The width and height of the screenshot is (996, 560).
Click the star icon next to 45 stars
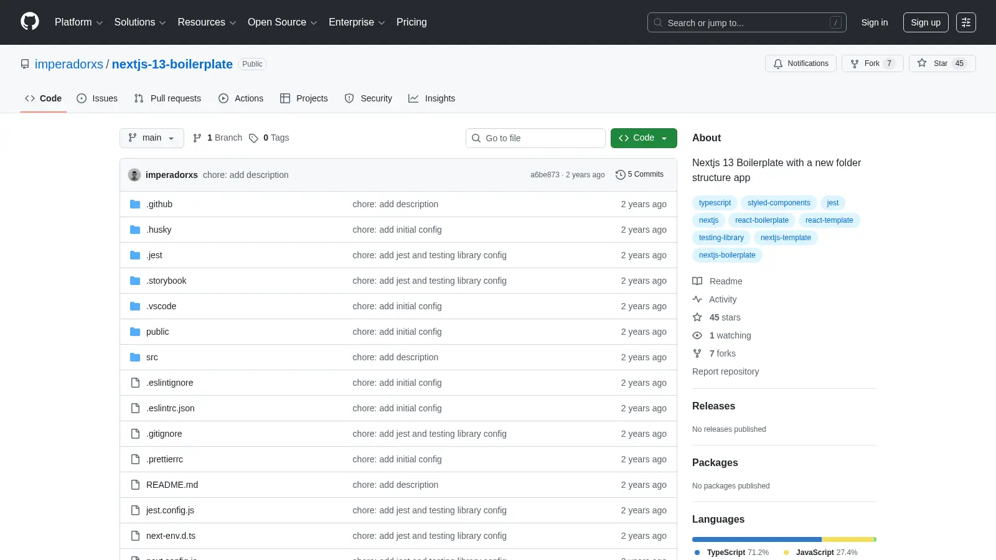coord(697,317)
